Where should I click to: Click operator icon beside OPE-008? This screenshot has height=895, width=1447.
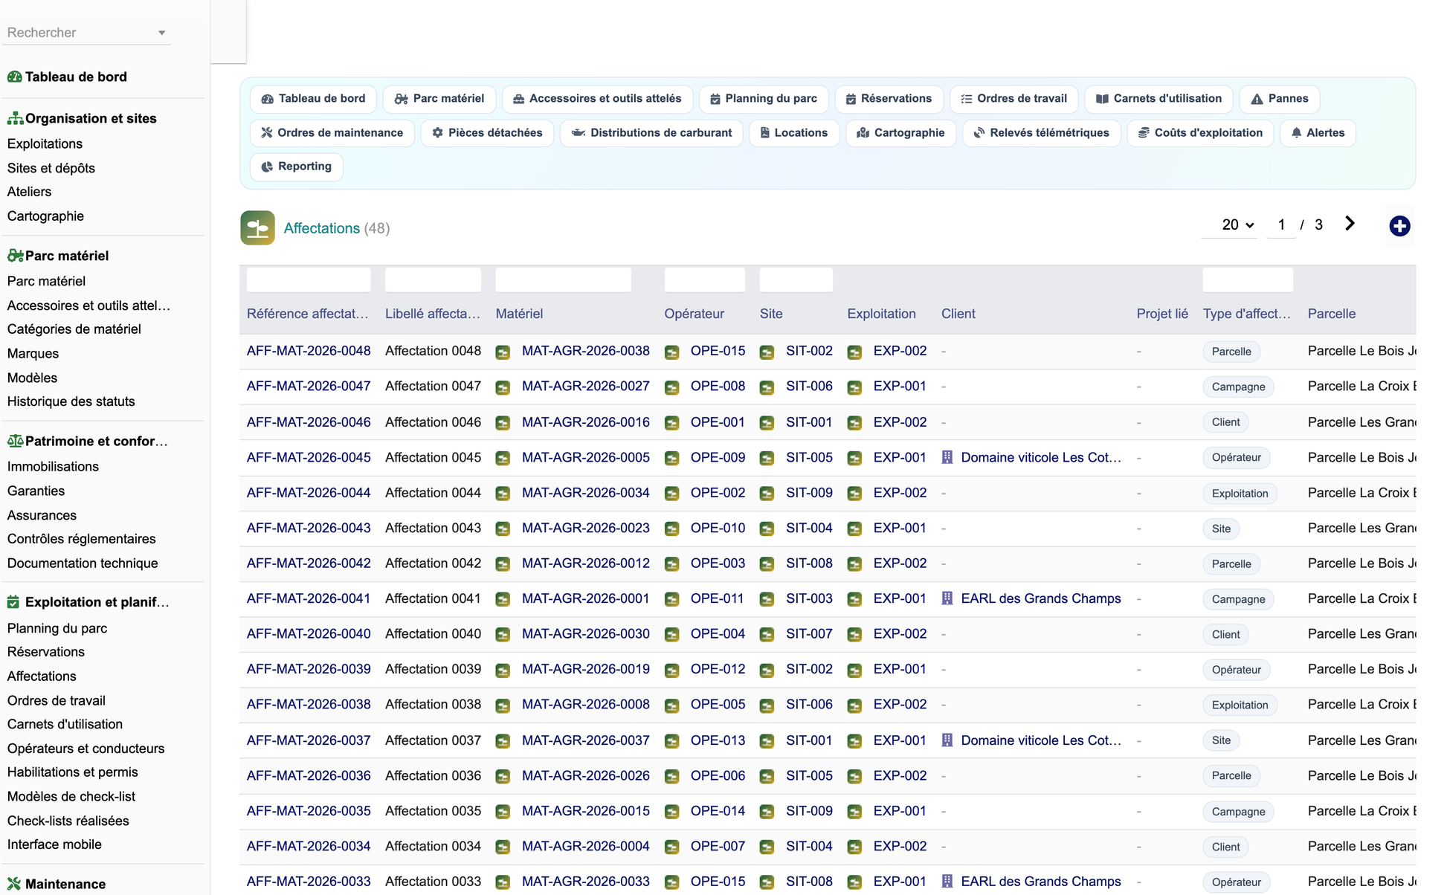671,387
